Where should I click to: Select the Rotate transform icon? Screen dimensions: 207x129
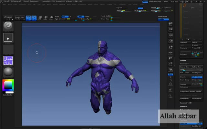(x=51, y=18)
